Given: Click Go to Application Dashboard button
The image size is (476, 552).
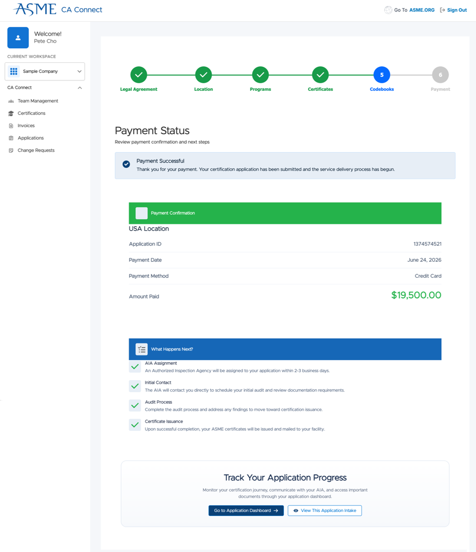Looking at the screenshot, I should tap(246, 511).
